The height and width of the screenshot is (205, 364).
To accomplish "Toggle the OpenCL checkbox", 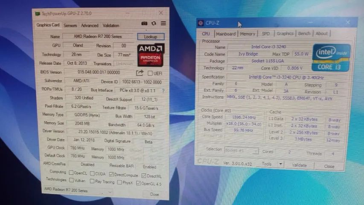I will (71, 173).
